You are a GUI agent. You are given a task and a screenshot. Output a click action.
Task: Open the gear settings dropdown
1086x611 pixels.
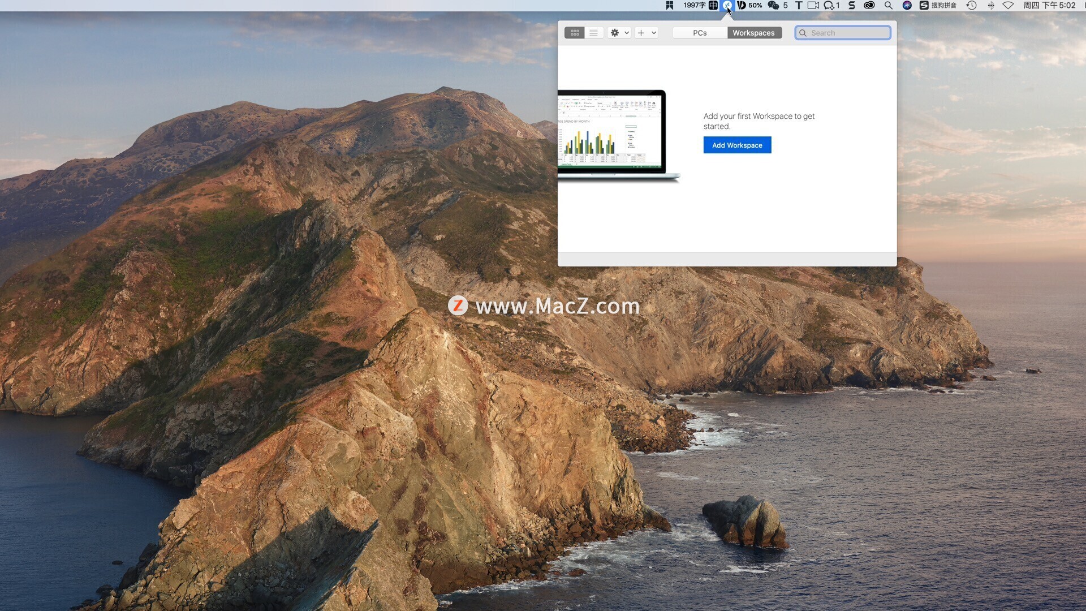coord(619,33)
